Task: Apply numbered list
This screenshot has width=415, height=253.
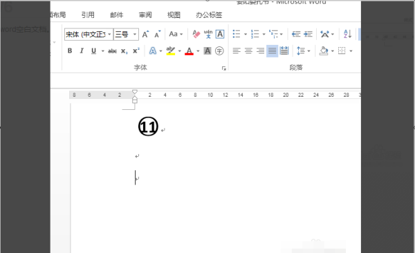Action: click(x=255, y=34)
